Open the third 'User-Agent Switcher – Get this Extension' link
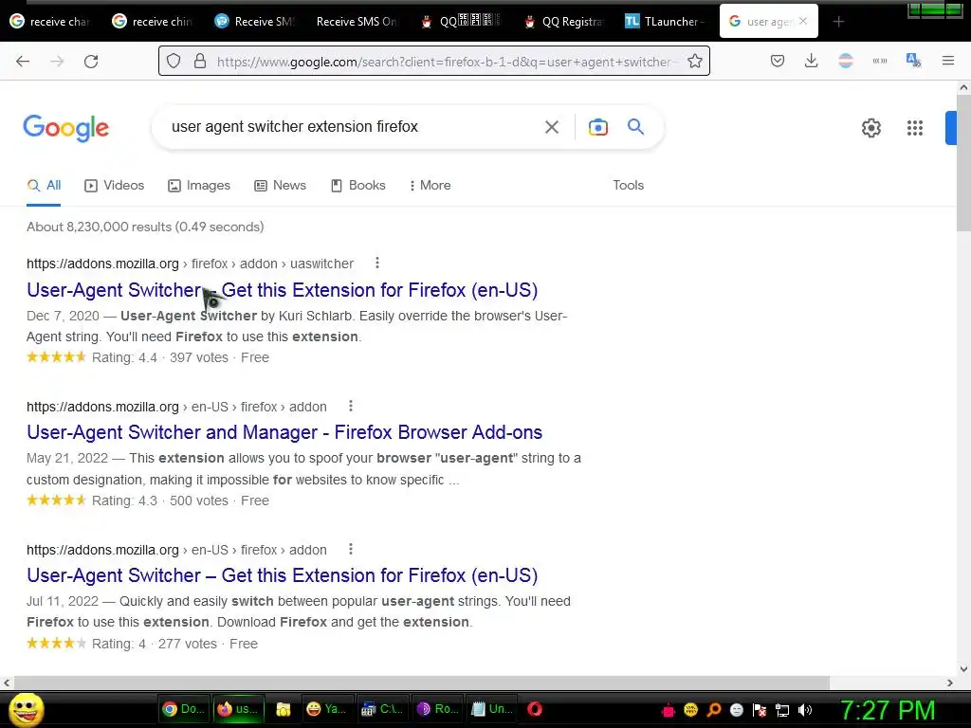The height and width of the screenshot is (728, 971). [x=282, y=575]
